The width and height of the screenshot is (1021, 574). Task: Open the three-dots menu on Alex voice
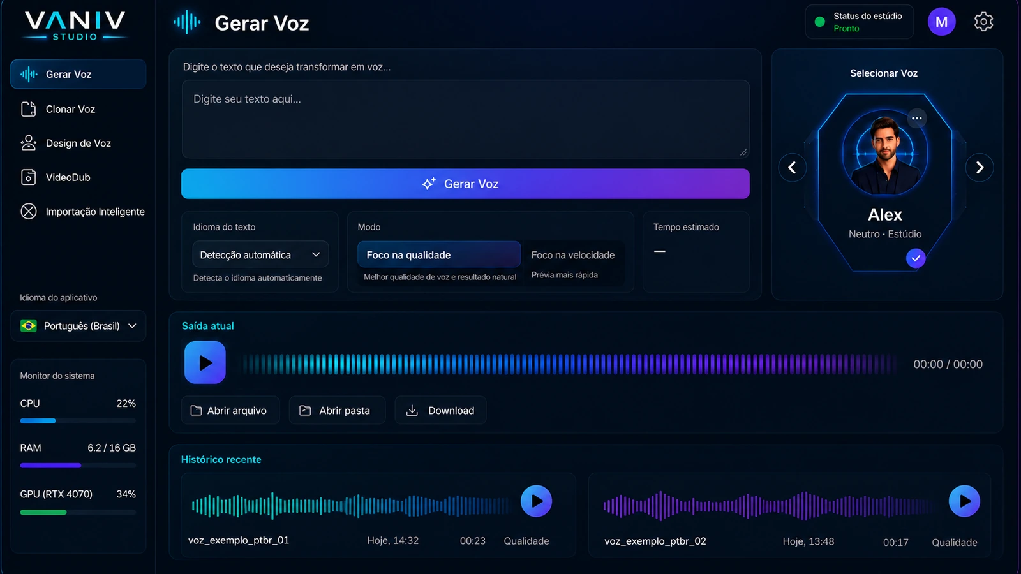(x=917, y=118)
